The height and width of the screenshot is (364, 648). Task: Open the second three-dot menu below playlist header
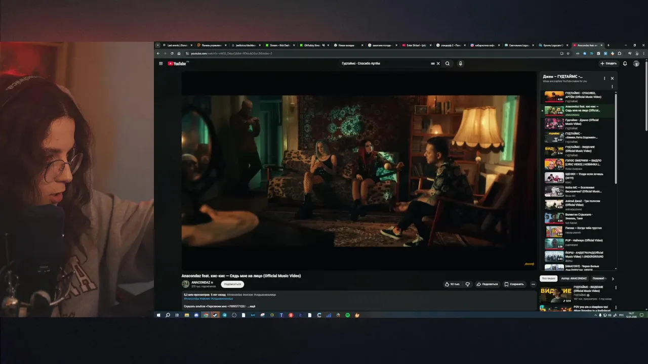[x=612, y=86]
